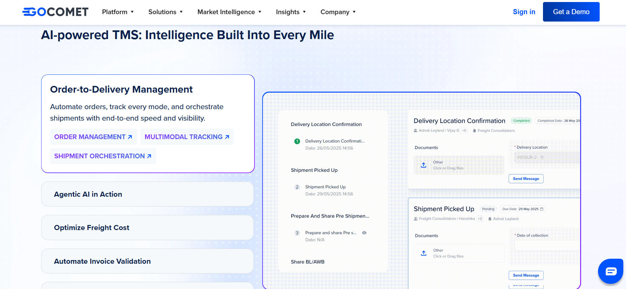Image resolution: width=626 pixels, height=289 pixels.
Task: Click the Get a Demo button
Action: pyautogui.click(x=571, y=12)
